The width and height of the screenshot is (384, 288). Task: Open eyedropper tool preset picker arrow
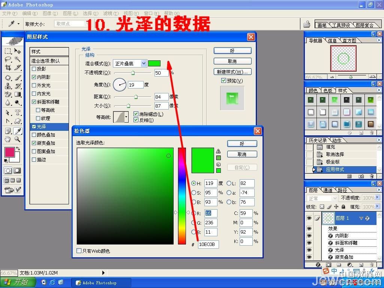click(x=18, y=24)
